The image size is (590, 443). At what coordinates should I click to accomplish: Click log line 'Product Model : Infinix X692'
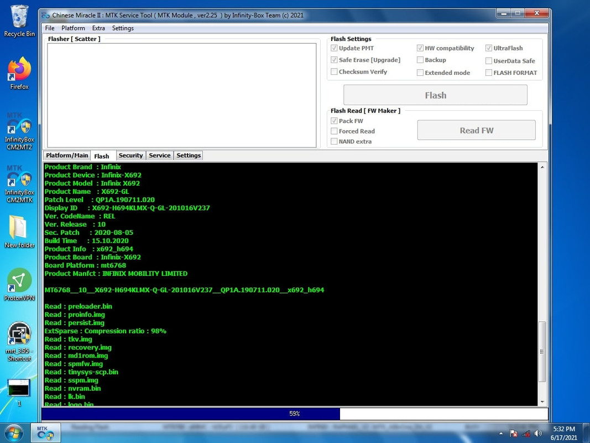click(92, 183)
